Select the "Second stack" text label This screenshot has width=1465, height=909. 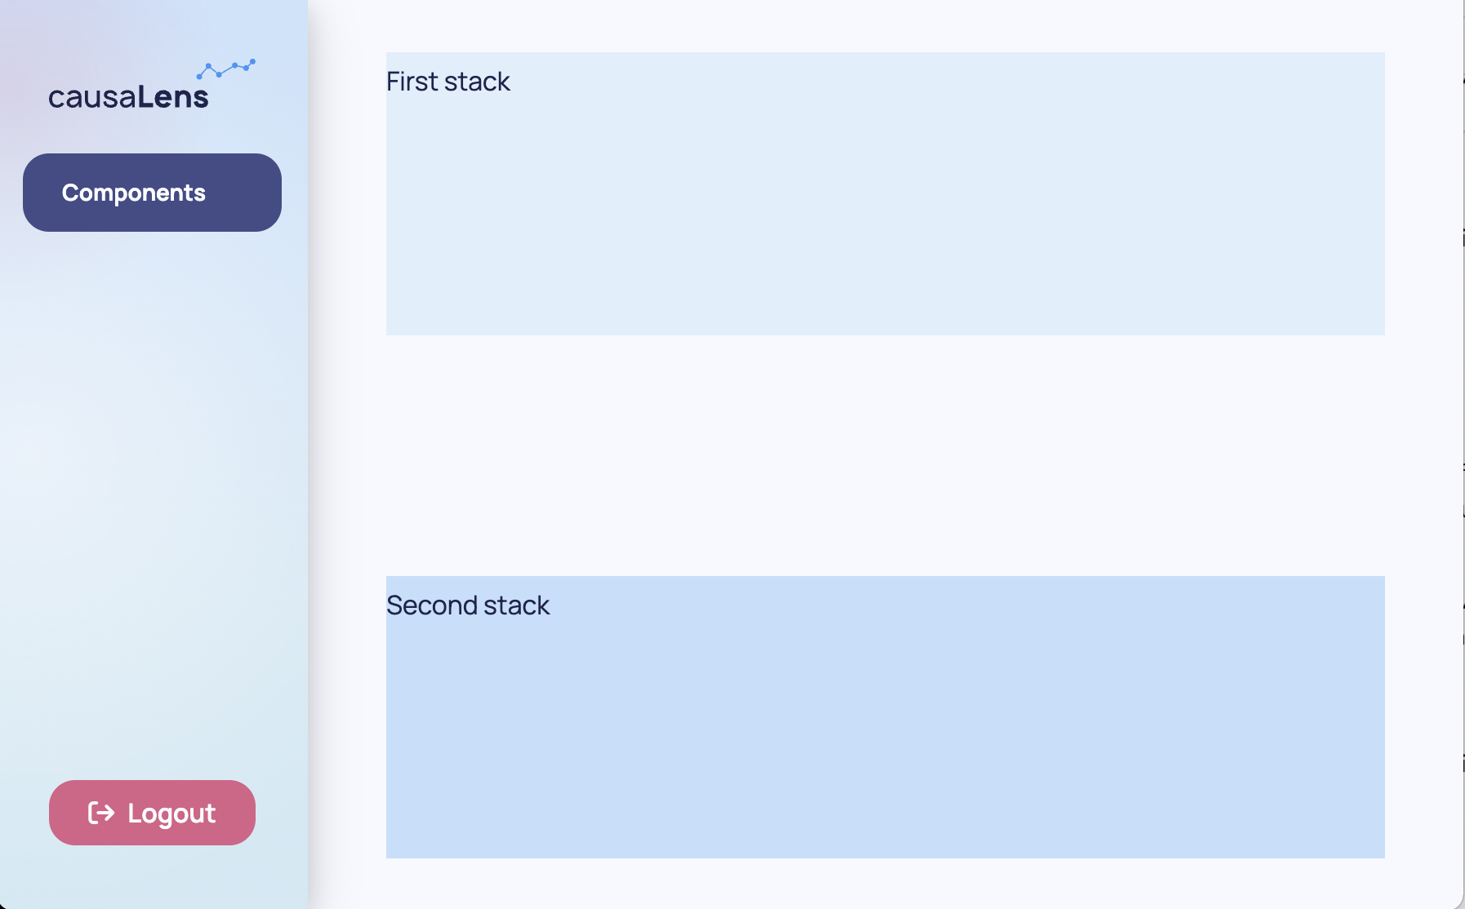(x=468, y=605)
